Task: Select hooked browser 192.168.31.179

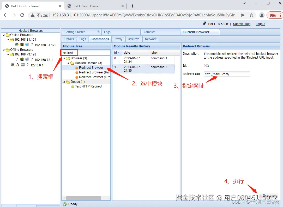Action: coord(45,45)
